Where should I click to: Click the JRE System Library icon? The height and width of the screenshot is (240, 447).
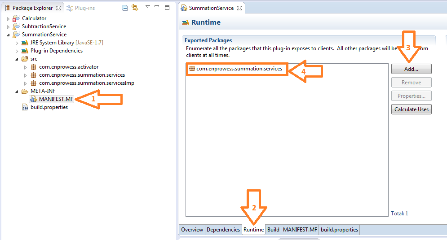coord(25,43)
